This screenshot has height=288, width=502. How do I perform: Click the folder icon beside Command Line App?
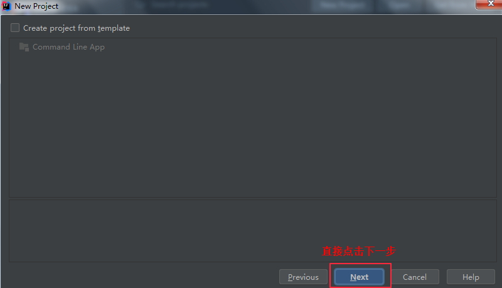(24, 47)
